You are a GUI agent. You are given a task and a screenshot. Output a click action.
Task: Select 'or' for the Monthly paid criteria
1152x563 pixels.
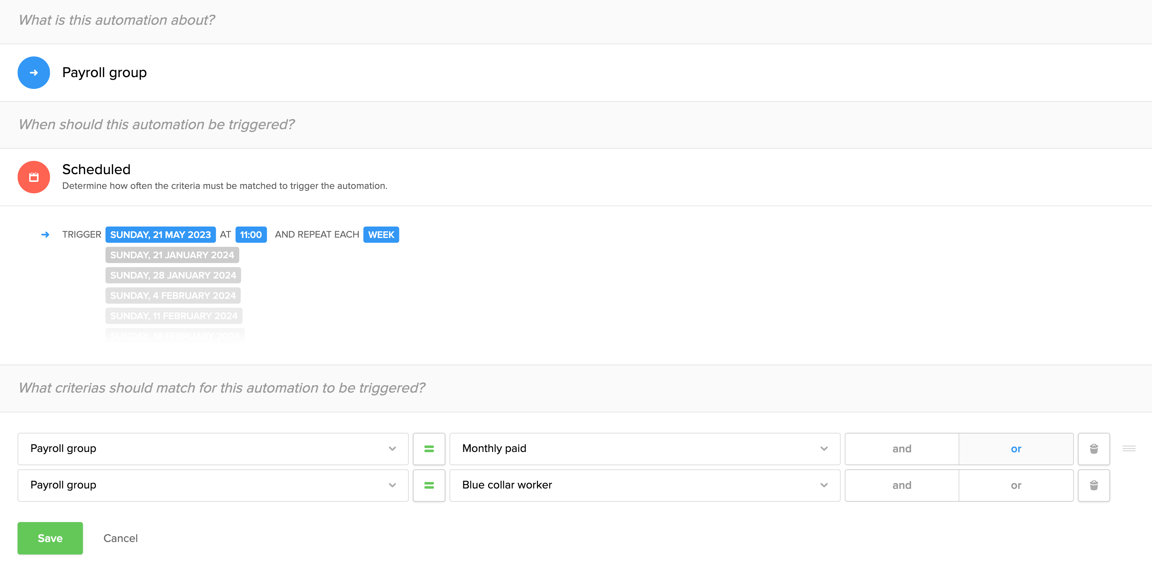[x=1016, y=448]
